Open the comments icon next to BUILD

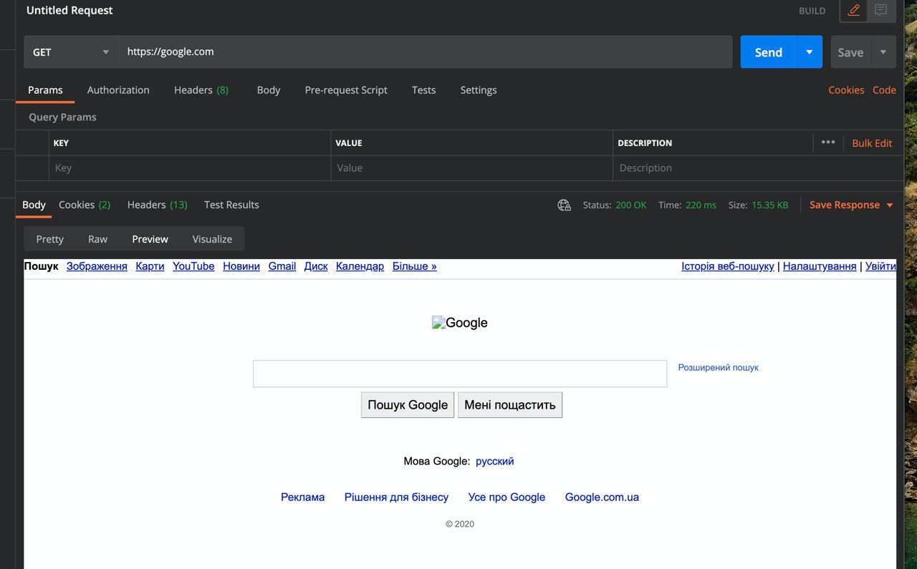click(x=881, y=11)
